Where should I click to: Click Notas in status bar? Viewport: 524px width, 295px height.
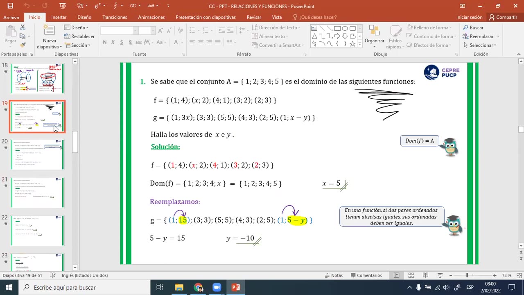tap(334, 275)
